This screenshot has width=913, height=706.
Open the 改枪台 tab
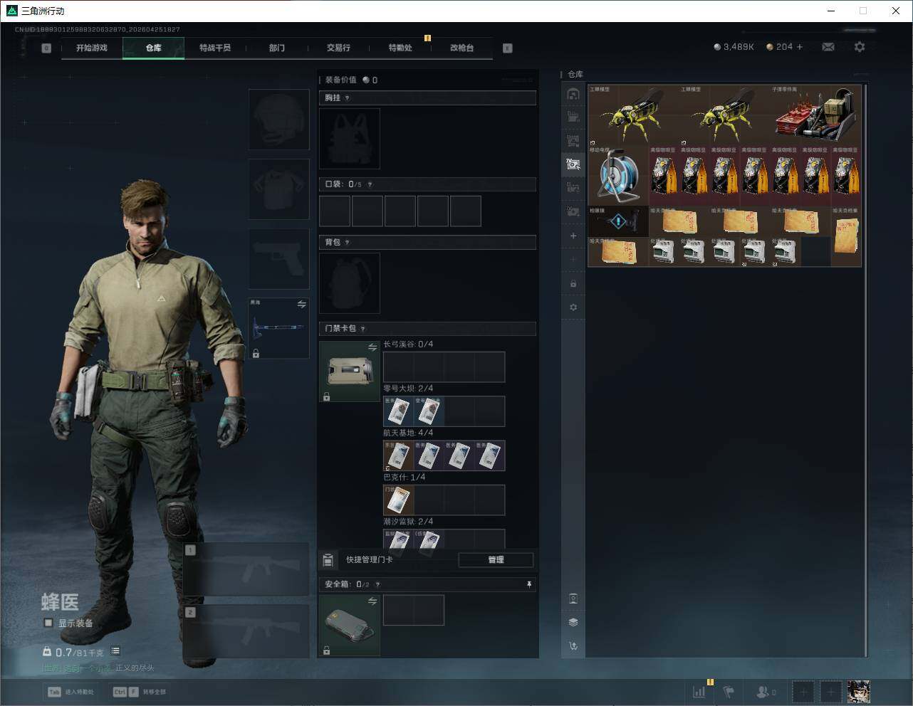461,48
